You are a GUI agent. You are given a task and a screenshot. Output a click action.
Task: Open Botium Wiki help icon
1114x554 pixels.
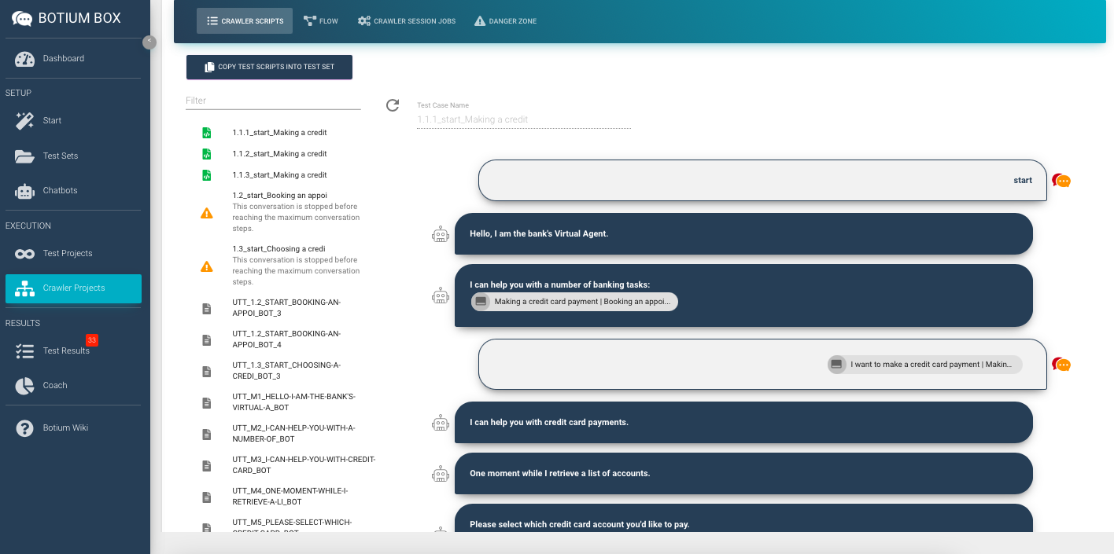click(24, 427)
